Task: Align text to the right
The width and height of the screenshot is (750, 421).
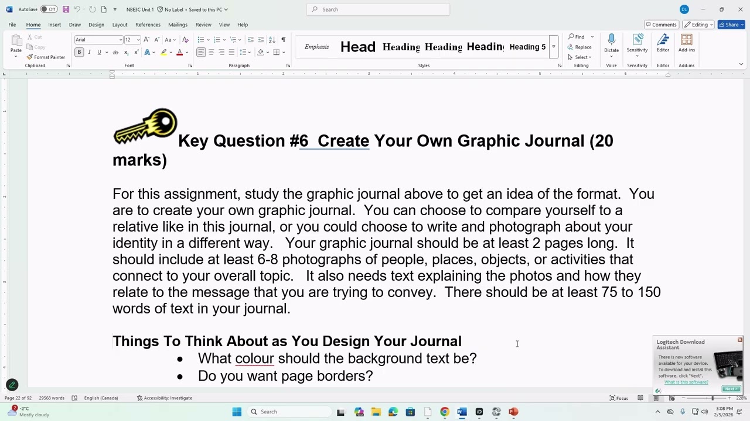Action: click(221, 53)
